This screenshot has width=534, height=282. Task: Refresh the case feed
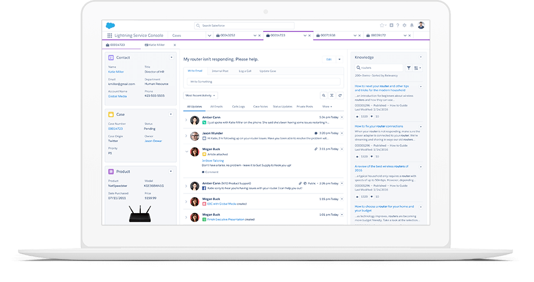340,96
